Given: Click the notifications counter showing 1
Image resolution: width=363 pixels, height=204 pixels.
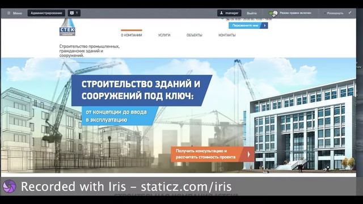Looking at the screenshot, I should tap(74, 13).
